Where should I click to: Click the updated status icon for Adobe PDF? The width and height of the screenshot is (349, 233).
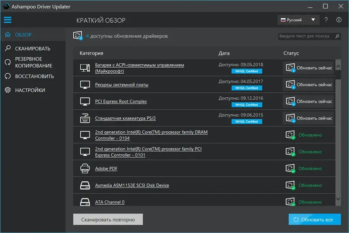(290, 168)
